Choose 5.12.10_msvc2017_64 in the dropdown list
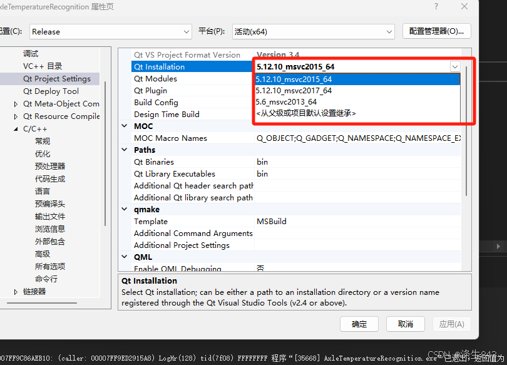Viewport: 507px width, 365px height. [357, 91]
